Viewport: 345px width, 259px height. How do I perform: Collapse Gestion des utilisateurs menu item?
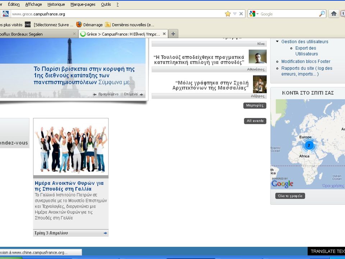point(277,41)
